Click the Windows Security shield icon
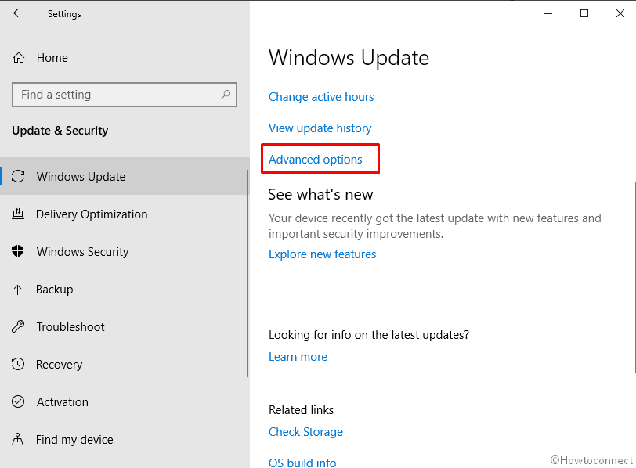This screenshot has height=468, width=636. pyautogui.click(x=18, y=251)
